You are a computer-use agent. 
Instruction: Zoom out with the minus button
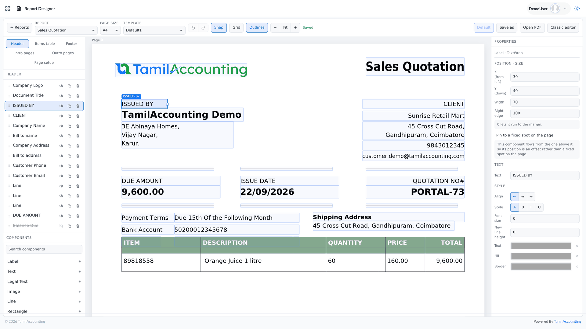coord(275,28)
